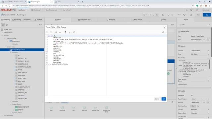
Task: Select Page 5: Tasks tree node
Action: tap(8, 30)
